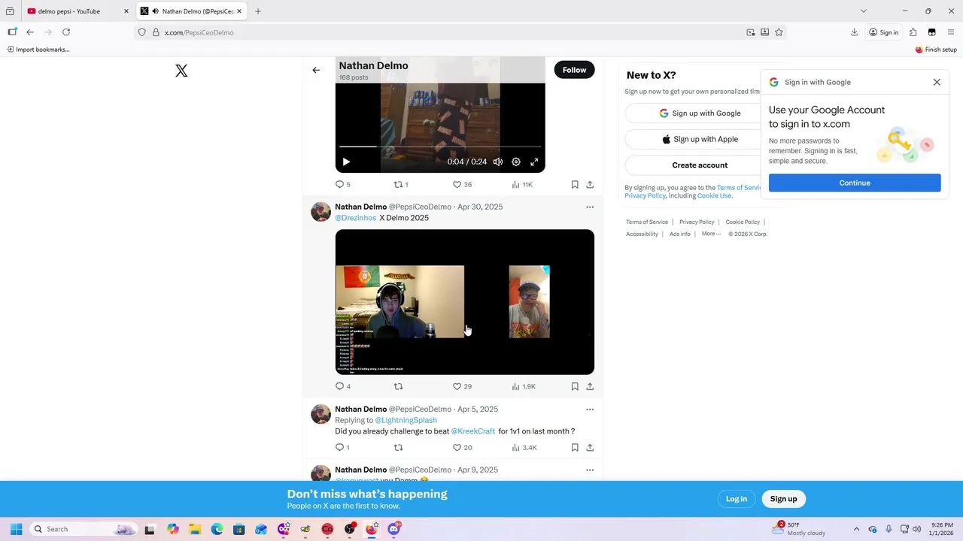Bookmark the video post with 36 likes
Viewport: 963px width, 541px height.
(575, 184)
